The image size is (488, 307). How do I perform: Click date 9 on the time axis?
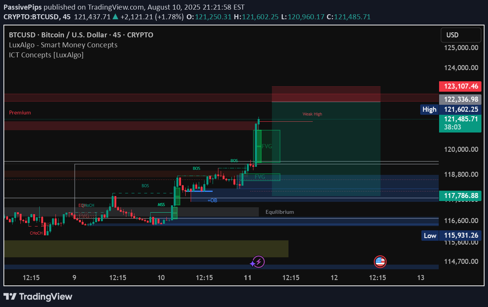74,277
